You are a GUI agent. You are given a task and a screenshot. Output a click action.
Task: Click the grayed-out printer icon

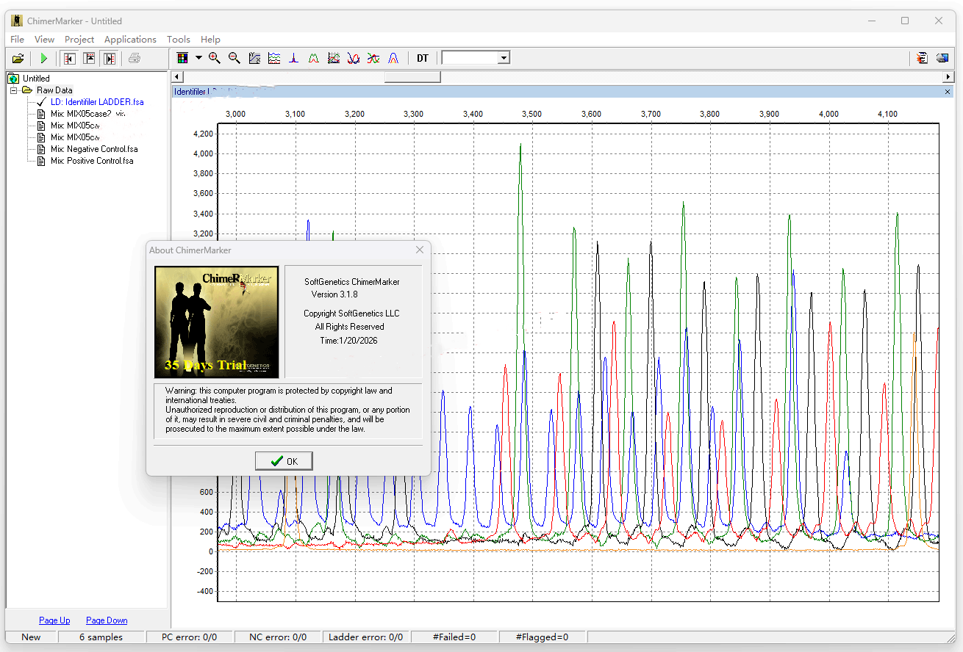135,58
